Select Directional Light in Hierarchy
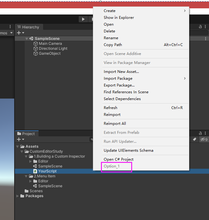 point(53,49)
